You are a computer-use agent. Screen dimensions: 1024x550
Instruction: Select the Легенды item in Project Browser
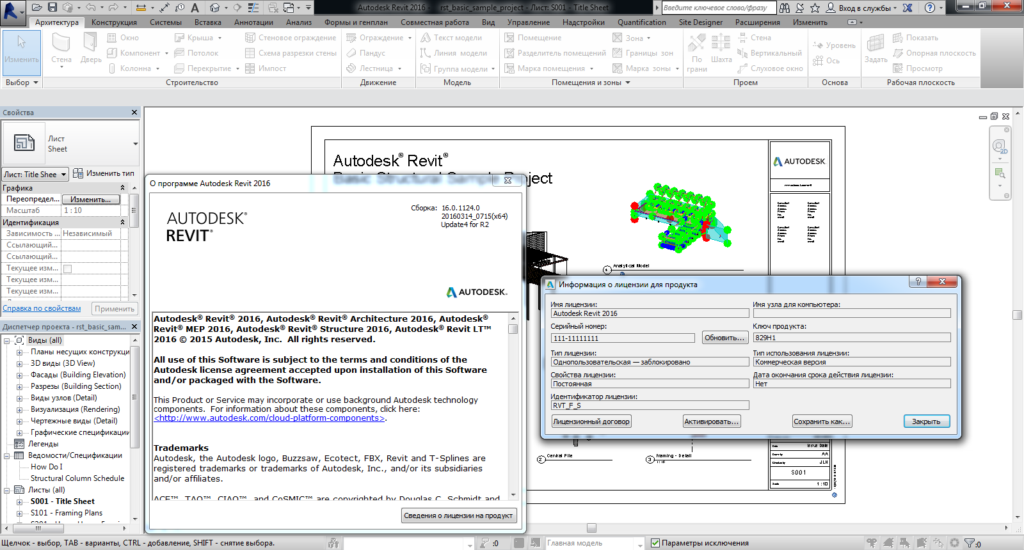[x=43, y=444]
